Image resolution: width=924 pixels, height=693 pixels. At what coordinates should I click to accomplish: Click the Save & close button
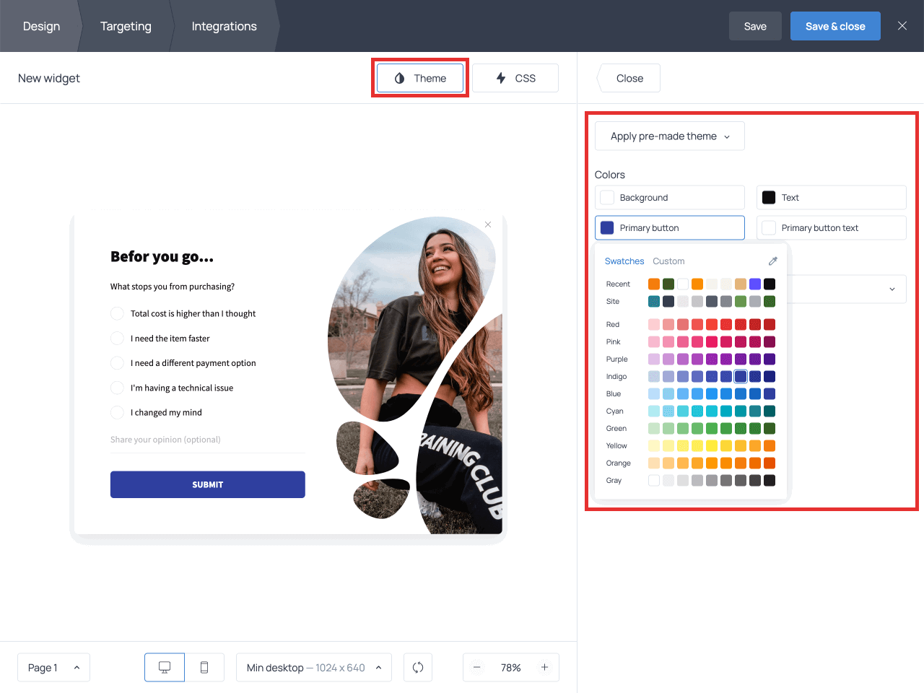(x=834, y=26)
